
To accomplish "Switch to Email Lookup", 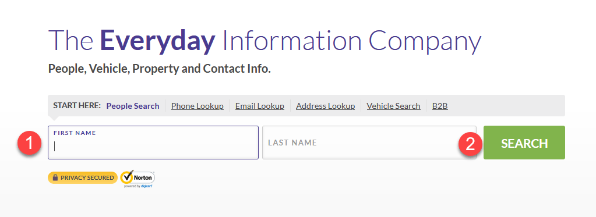I will [260, 106].
